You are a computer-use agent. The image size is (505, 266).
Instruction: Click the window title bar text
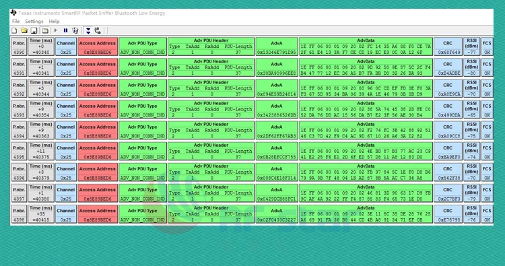(92, 13)
